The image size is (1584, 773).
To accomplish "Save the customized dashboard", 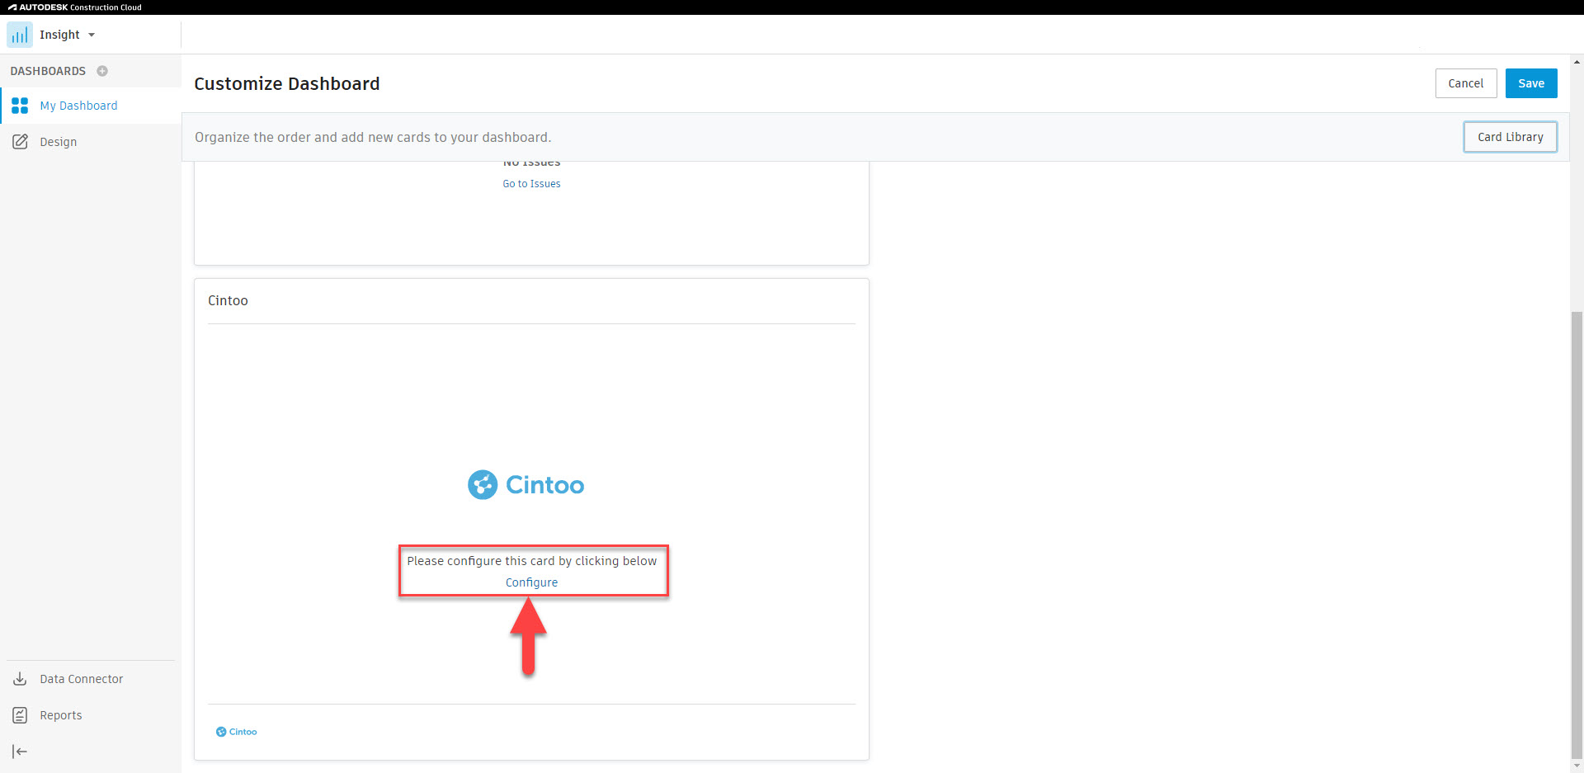I will [x=1531, y=83].
